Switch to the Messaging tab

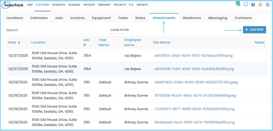(x=218, y=18)
